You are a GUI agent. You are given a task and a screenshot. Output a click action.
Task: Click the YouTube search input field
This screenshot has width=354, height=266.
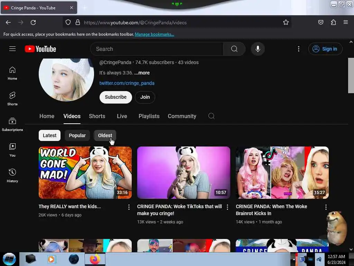click(157, 49)
